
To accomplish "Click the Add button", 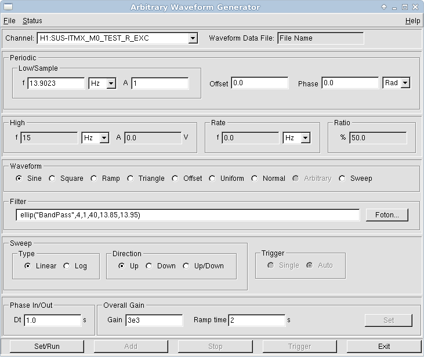I will pos(131,347).
